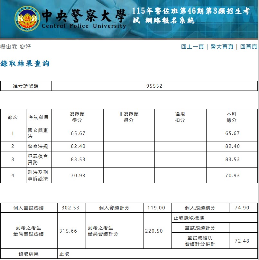Click 到考之考生最高筆試成績 label

point(29,231)
